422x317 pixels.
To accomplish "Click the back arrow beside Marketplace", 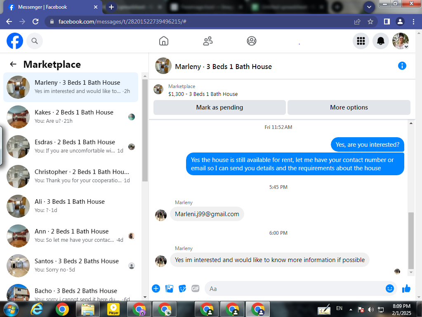I will [13, 64].
